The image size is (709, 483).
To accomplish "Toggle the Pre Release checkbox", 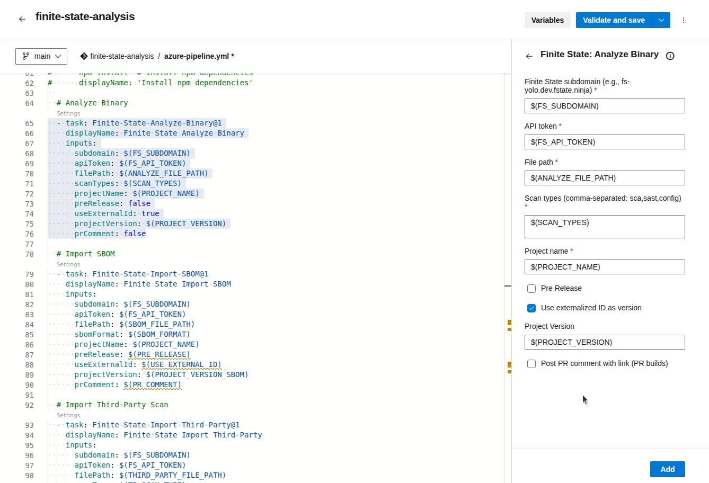I will pyautogui.click(x=531, y=289).
